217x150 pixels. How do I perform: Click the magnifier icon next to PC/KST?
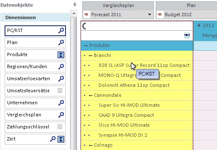pos(61,30)
